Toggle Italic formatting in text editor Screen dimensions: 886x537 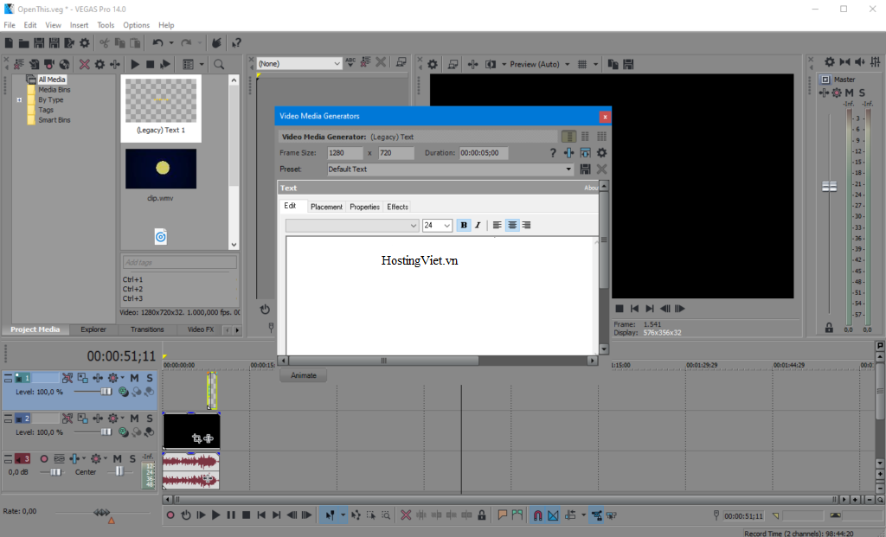click(478, 226)
